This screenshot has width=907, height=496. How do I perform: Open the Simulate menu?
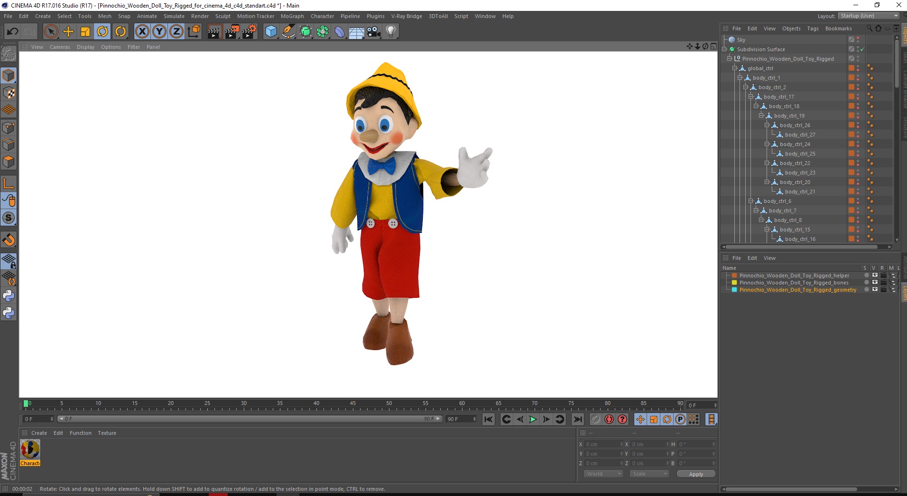point(174,16)
